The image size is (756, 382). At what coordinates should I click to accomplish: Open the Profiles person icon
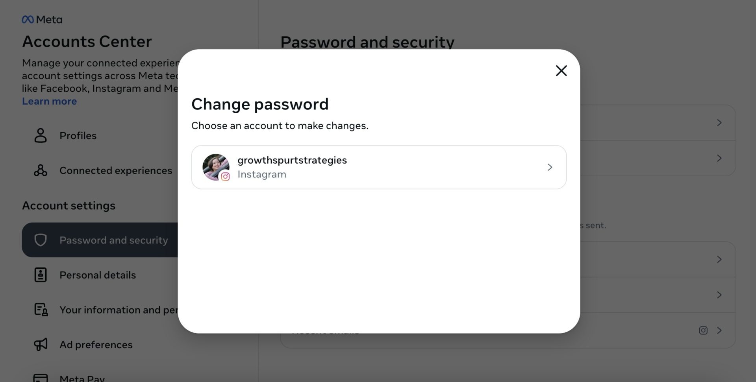[x=40, y=135]
